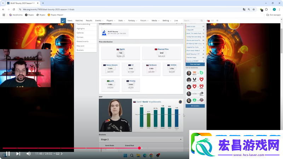Click the Post new topic button

click(195, 64)
